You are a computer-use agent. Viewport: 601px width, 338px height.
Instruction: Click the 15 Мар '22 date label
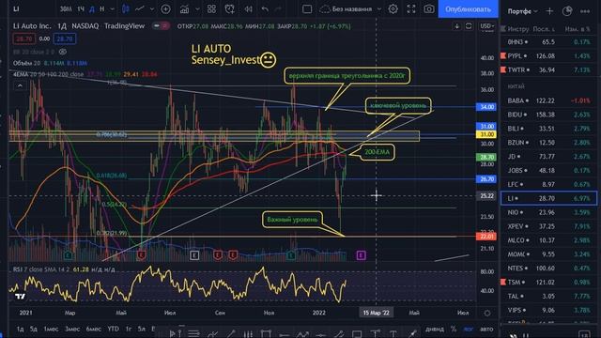click(x=376, y=313)
